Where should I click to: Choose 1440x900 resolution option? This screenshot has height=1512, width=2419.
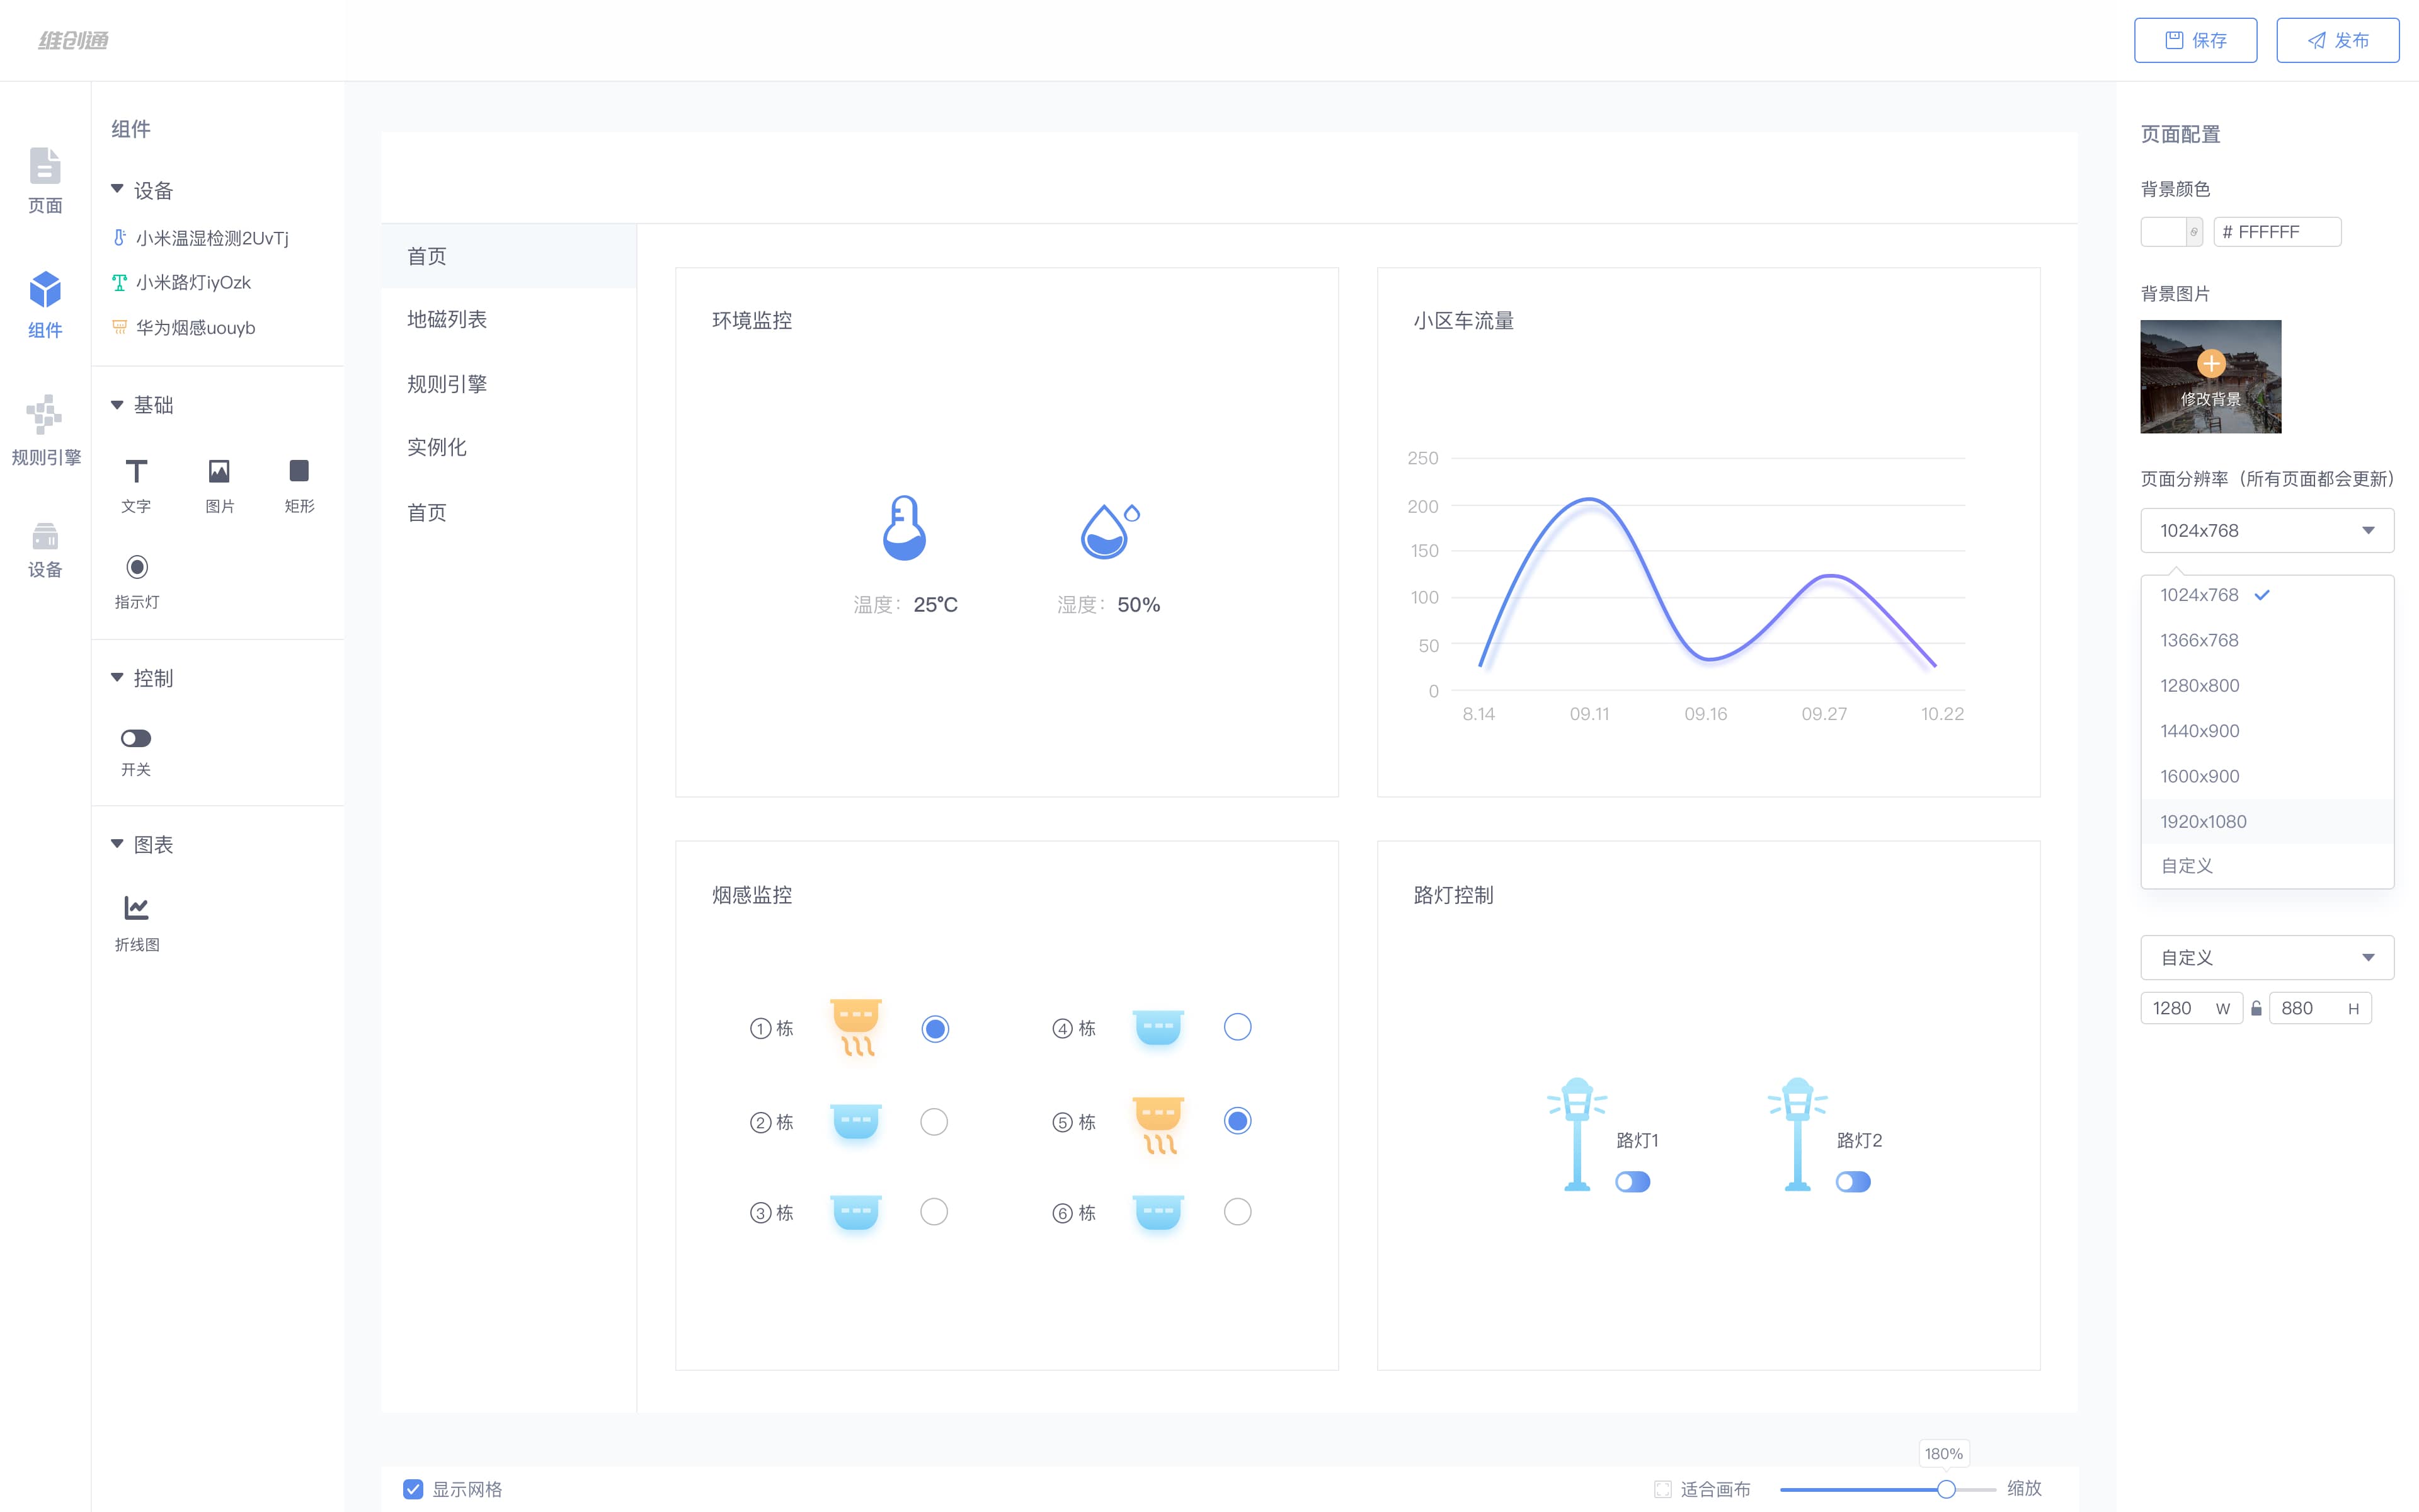[x=2267, y=731]
